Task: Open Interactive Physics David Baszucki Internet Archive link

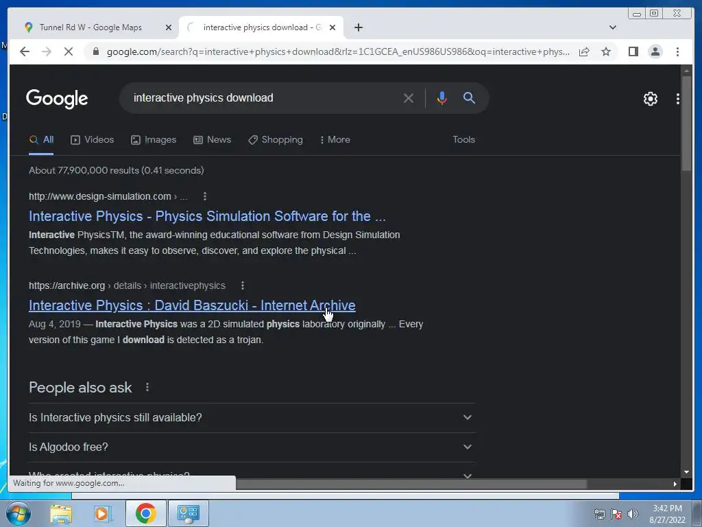Action: (192, 305)
